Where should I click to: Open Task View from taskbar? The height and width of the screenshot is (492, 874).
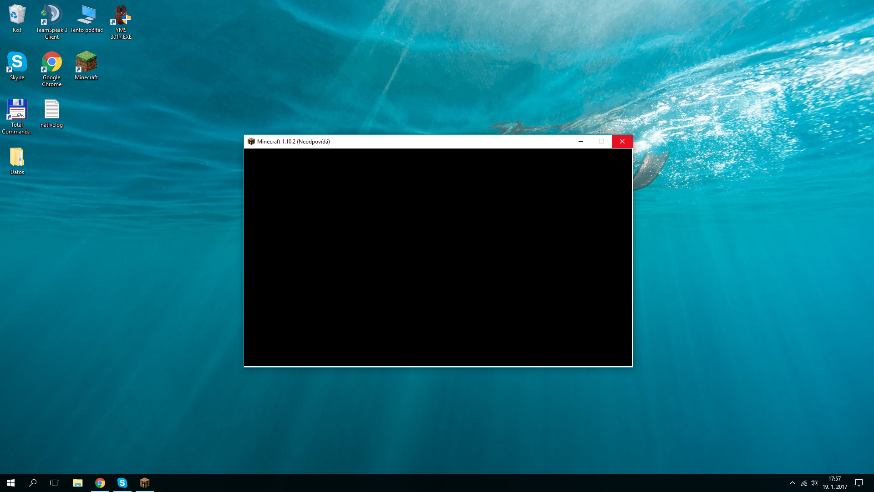tap(55, 483)
